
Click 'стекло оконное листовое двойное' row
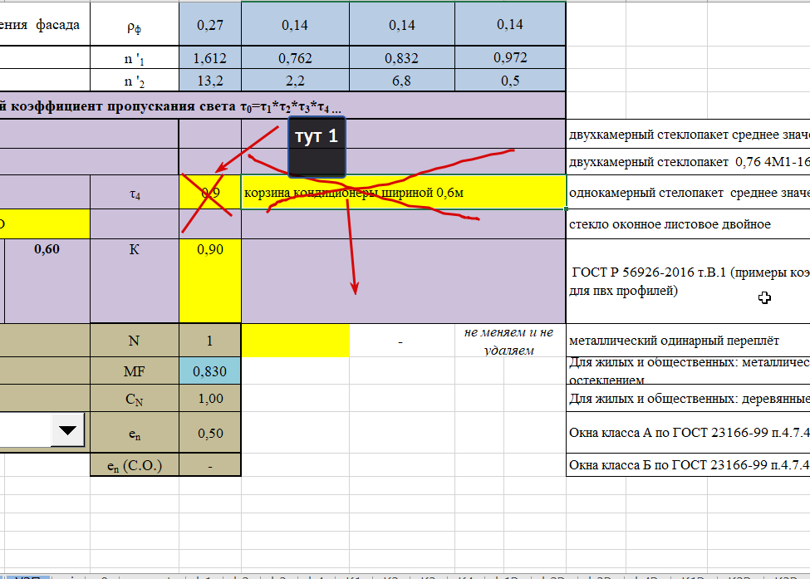tap(688, 224)
